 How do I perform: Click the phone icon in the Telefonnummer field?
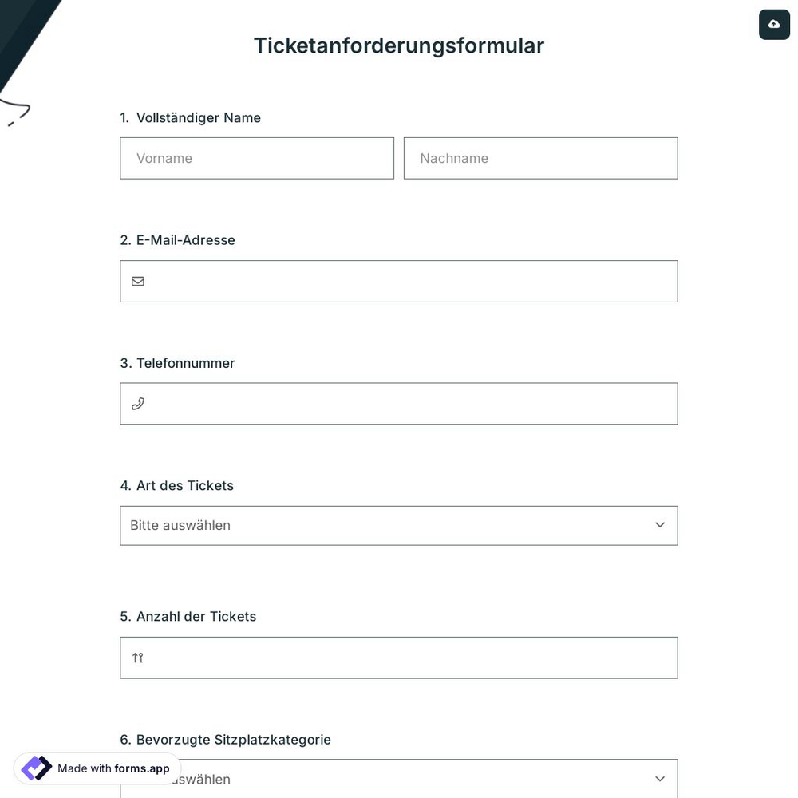(x=138, y=404)
